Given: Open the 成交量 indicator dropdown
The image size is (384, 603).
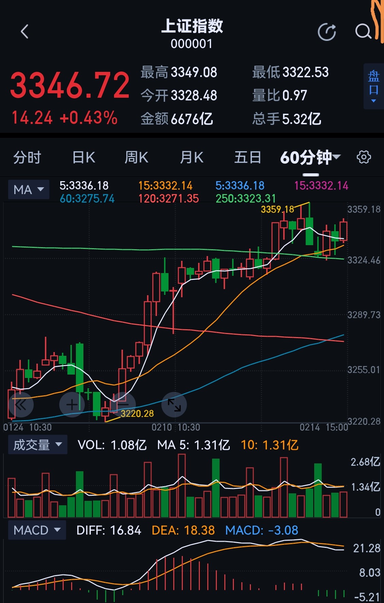Looking at the screenshot, I should click(x=37, y=445).
